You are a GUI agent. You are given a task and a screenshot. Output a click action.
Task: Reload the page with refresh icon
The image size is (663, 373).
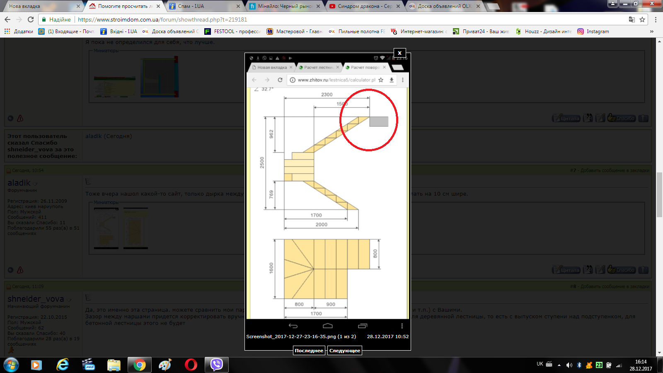[x=31, y=19]
